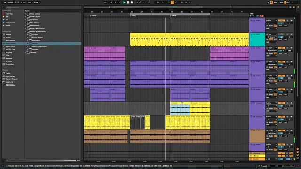Toggle the metronome icon
The height and width of the screenshot is (169, 301).
tap(29, 2)
